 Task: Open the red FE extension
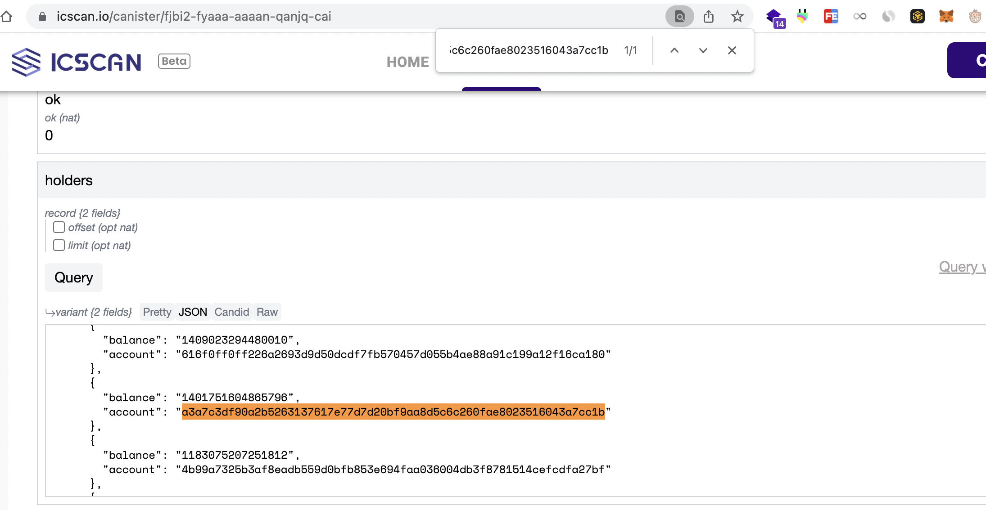pos(831,17)
